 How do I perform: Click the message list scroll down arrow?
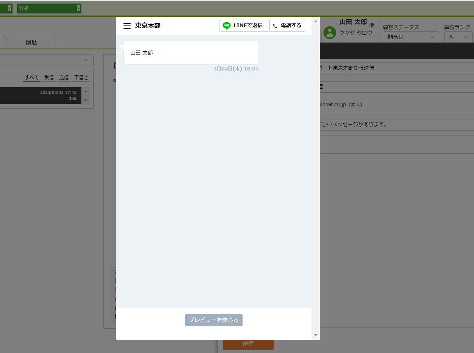[x=86, y=100]
